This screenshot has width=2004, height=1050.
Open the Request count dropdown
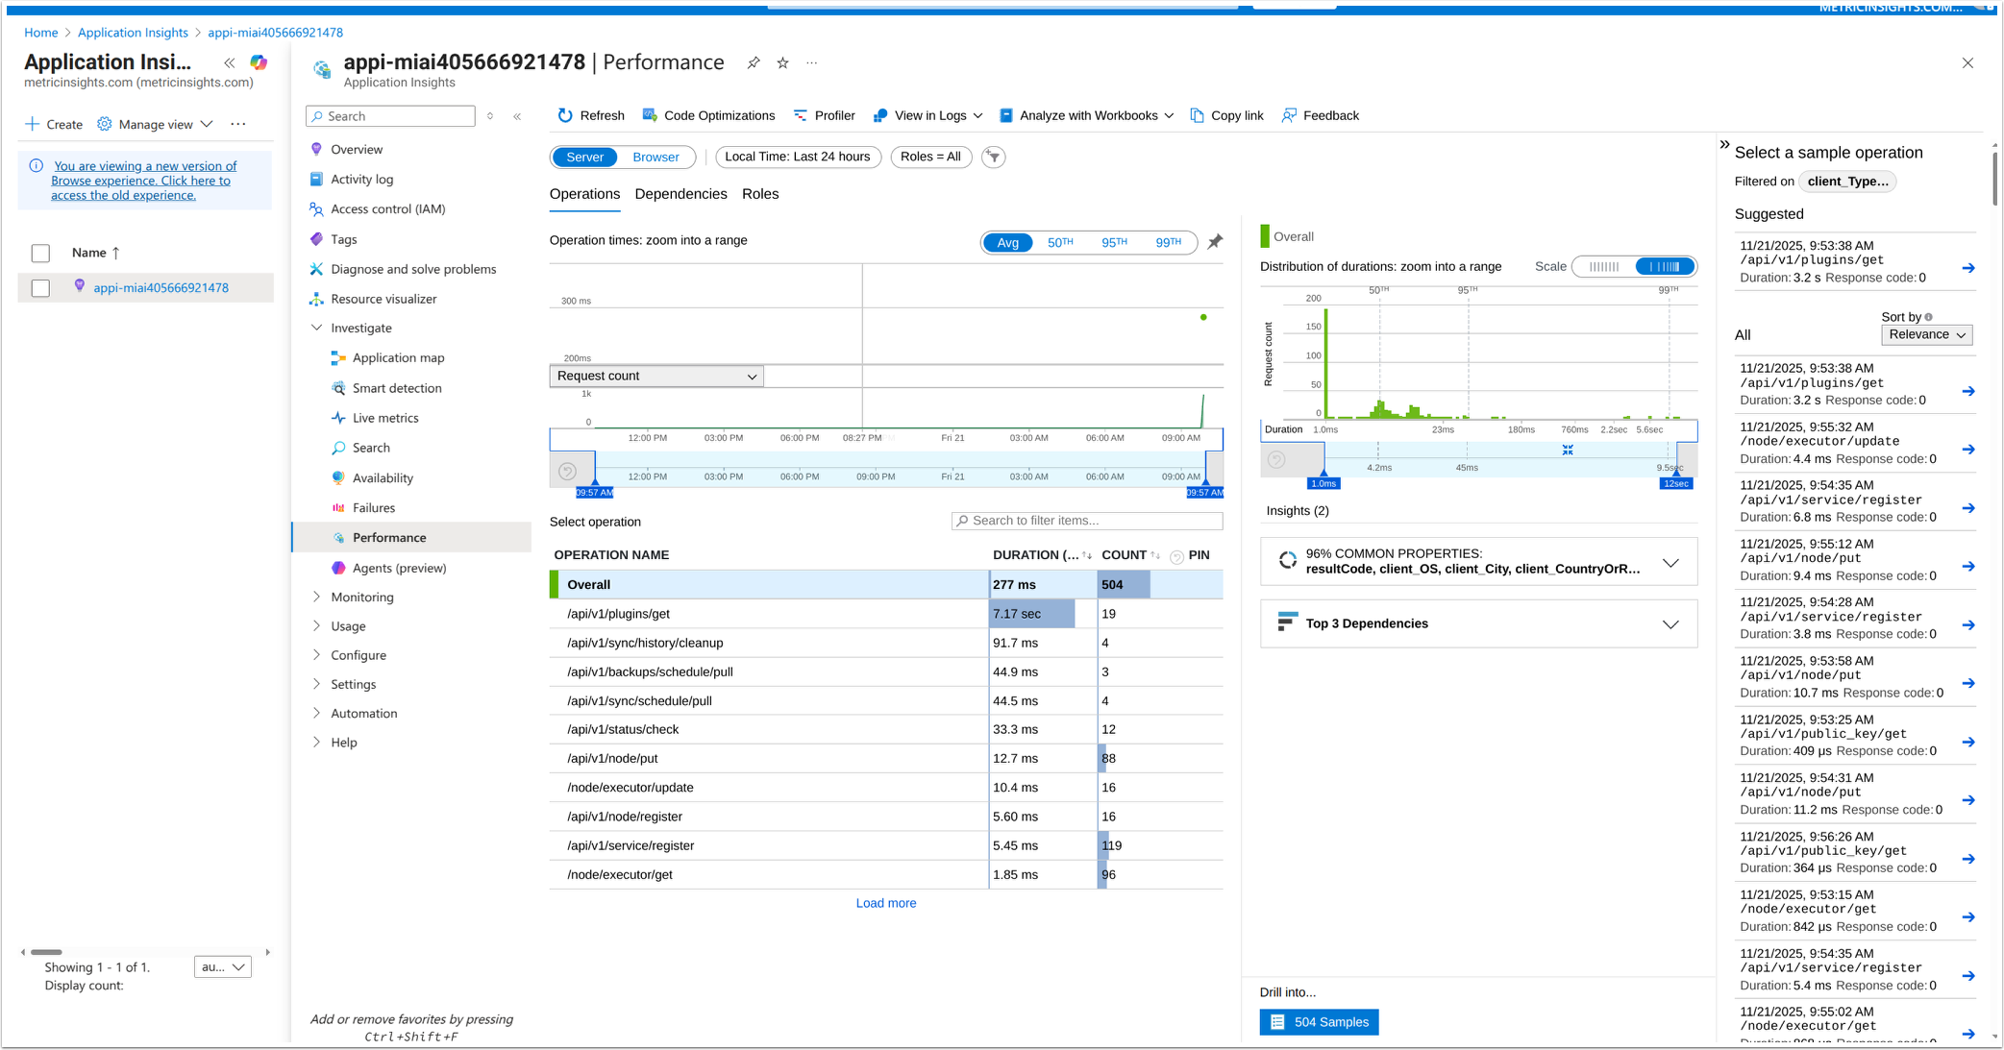pyautogui.click(x=656, y=376)
